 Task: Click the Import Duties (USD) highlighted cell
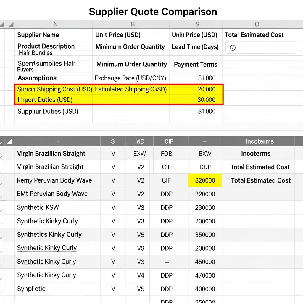tap(45, 100)
